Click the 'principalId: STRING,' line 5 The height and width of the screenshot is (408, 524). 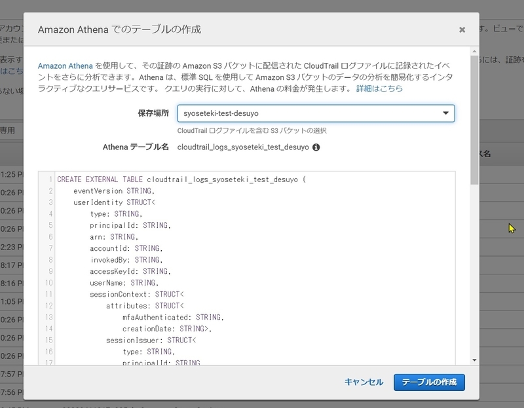click(130, 225)
